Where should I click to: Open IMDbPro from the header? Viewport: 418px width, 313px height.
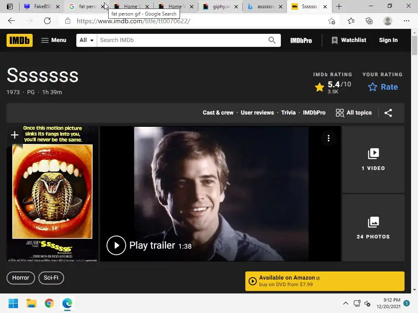301,40
